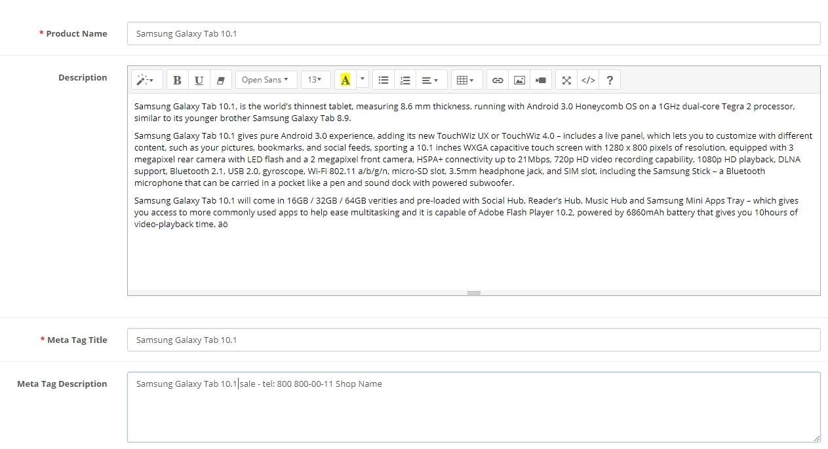Open the editor help dialog

point(610,80)
